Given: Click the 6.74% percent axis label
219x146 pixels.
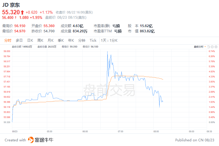Looking at the screenshot, I should point(212,51).
